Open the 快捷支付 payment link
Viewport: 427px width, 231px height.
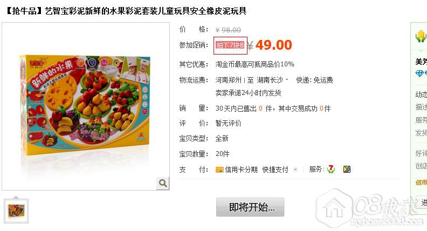275,169
